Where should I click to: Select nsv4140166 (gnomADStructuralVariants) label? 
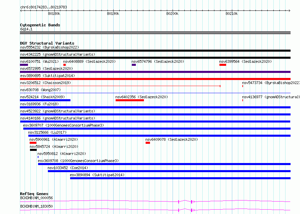58,118
